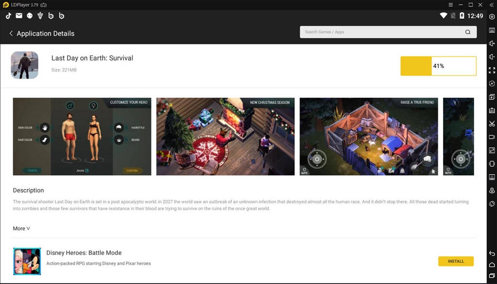
Task: Install Disney Heroes: Battle Mode
Action: (x=456, y=261)
